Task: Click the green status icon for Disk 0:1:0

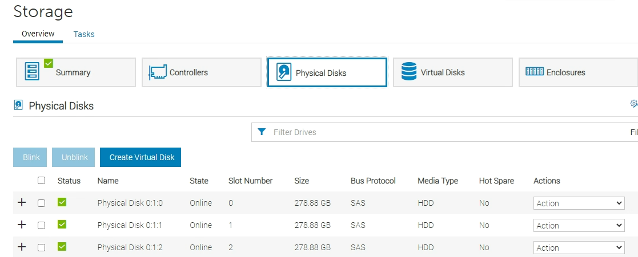Action: tap(62, 202)
